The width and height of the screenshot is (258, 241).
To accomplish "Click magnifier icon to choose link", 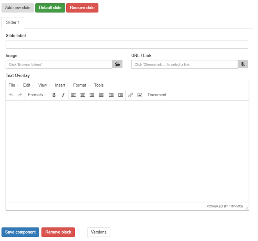I will coord(243,64).
